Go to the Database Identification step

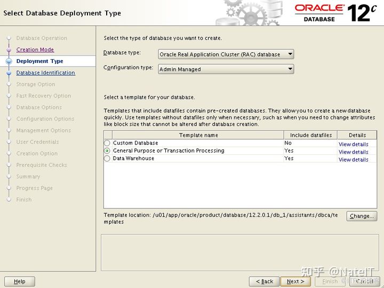coord(45,73)
